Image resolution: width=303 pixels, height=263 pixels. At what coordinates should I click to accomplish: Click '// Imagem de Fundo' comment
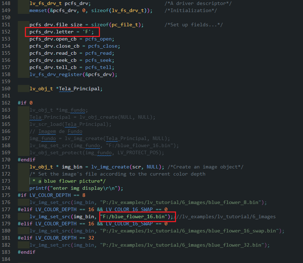(x=56, y=131)
